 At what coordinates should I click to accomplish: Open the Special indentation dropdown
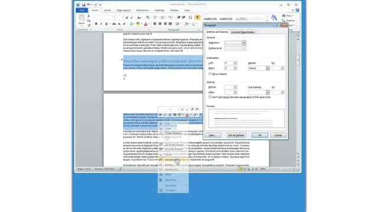[268, 68]
